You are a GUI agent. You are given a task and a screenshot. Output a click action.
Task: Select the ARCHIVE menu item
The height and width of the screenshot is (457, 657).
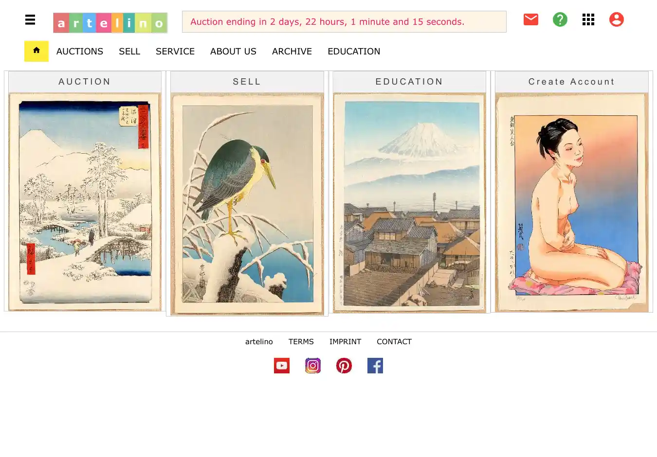pos(292,52)
